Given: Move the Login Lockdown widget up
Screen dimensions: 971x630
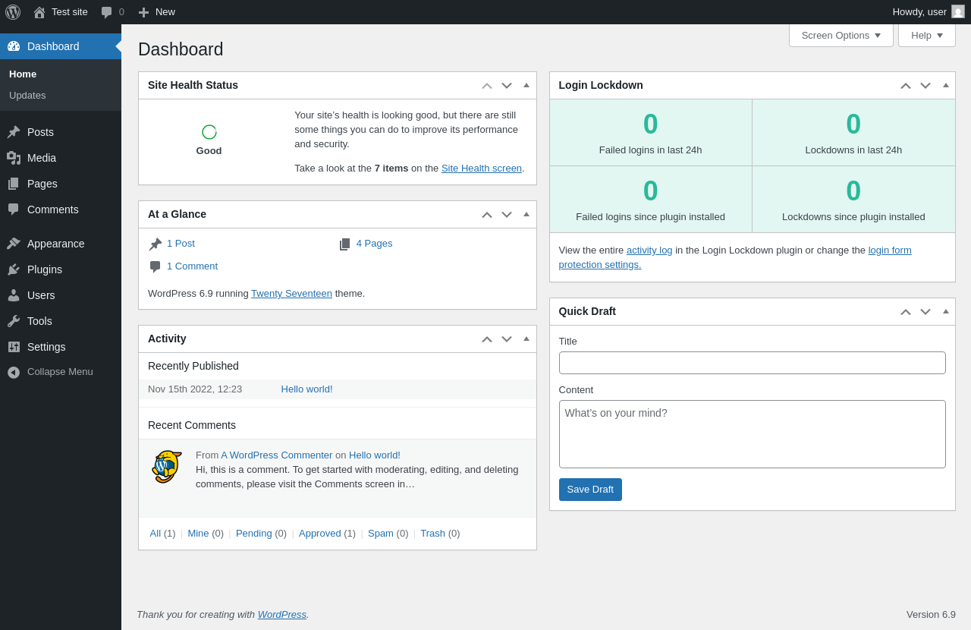Looking at the screenshot, I should [x=906, y=86].
